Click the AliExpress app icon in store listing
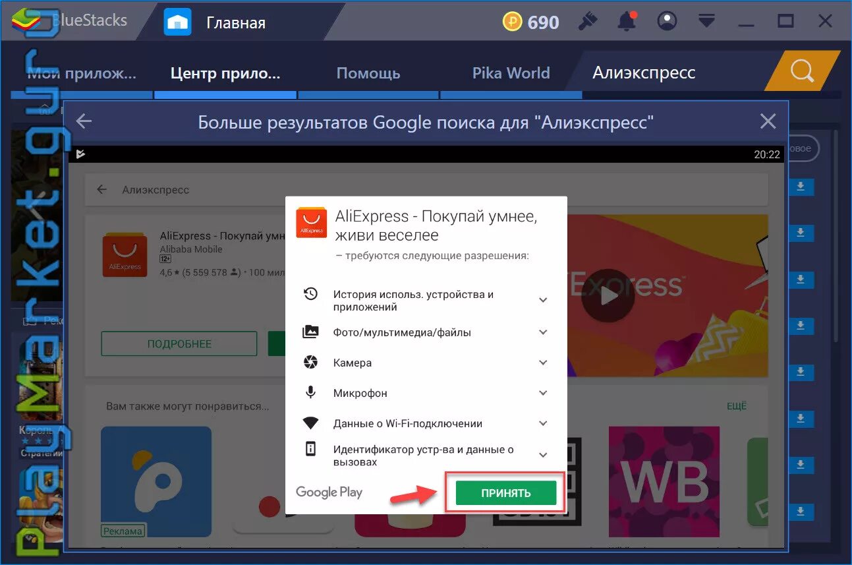This screenshot has height=565, width=852. 125,253
